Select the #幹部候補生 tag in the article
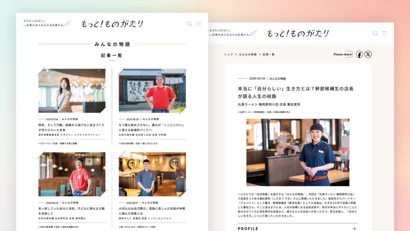 point(259,112)
